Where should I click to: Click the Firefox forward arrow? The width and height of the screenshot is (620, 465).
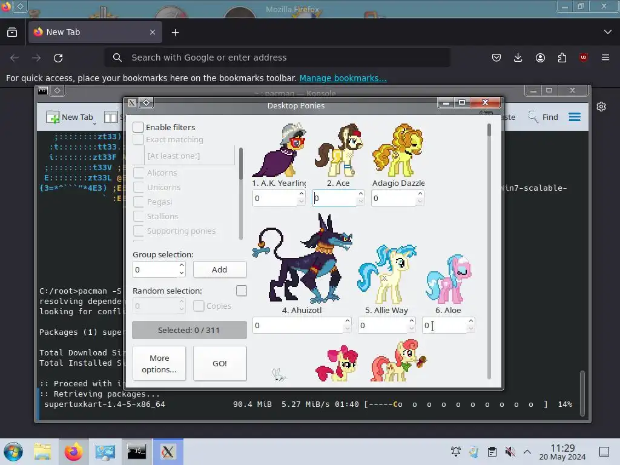coord(36,58)
